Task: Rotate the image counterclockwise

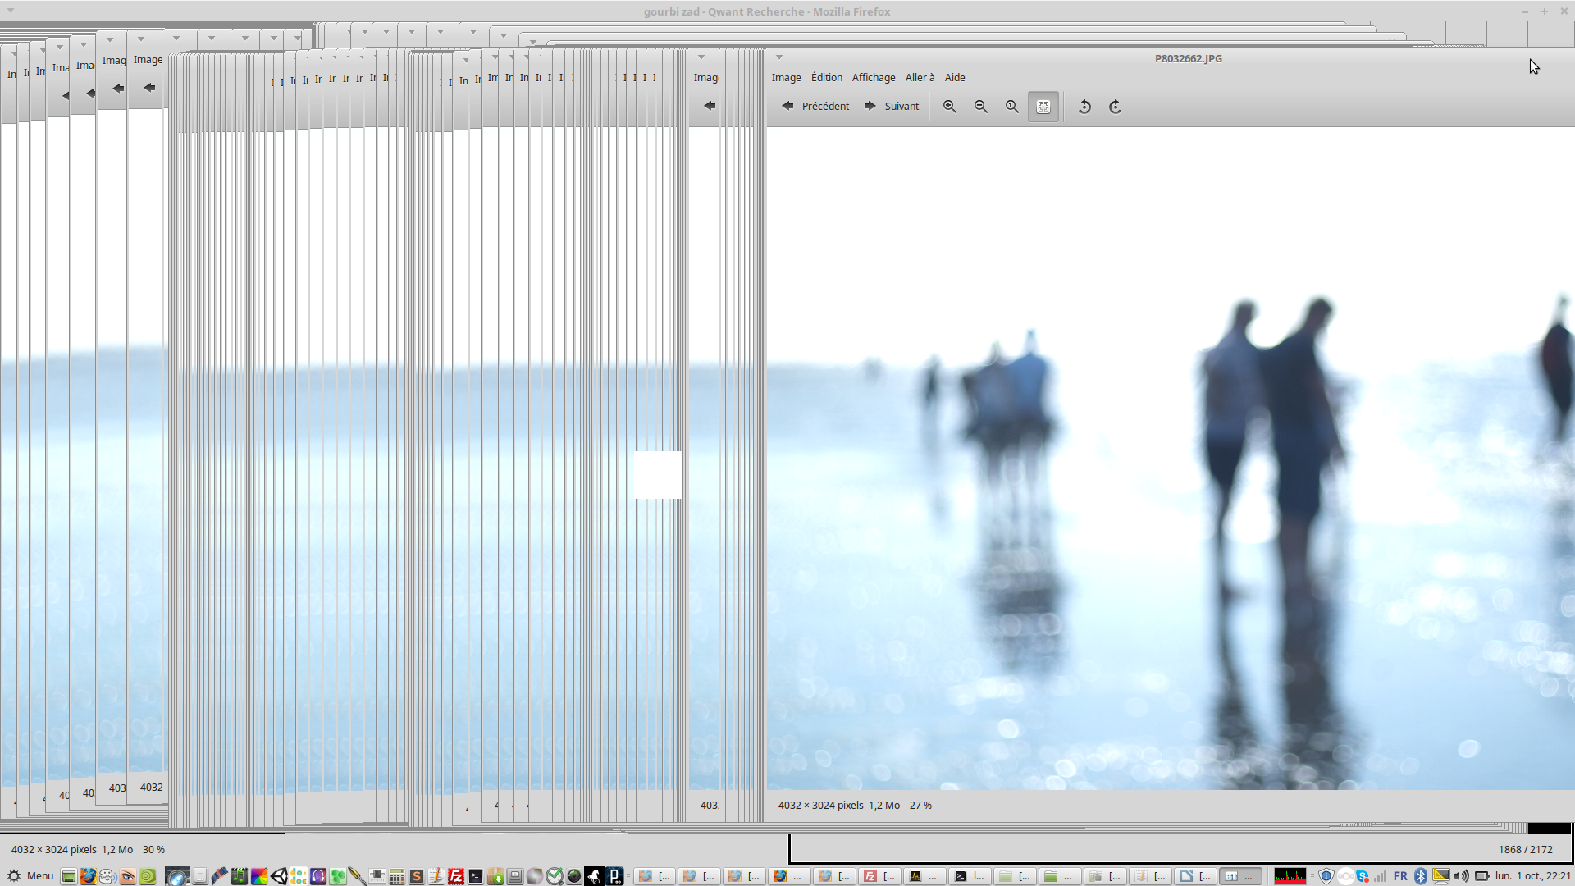Action: [x=1084, y=107]
